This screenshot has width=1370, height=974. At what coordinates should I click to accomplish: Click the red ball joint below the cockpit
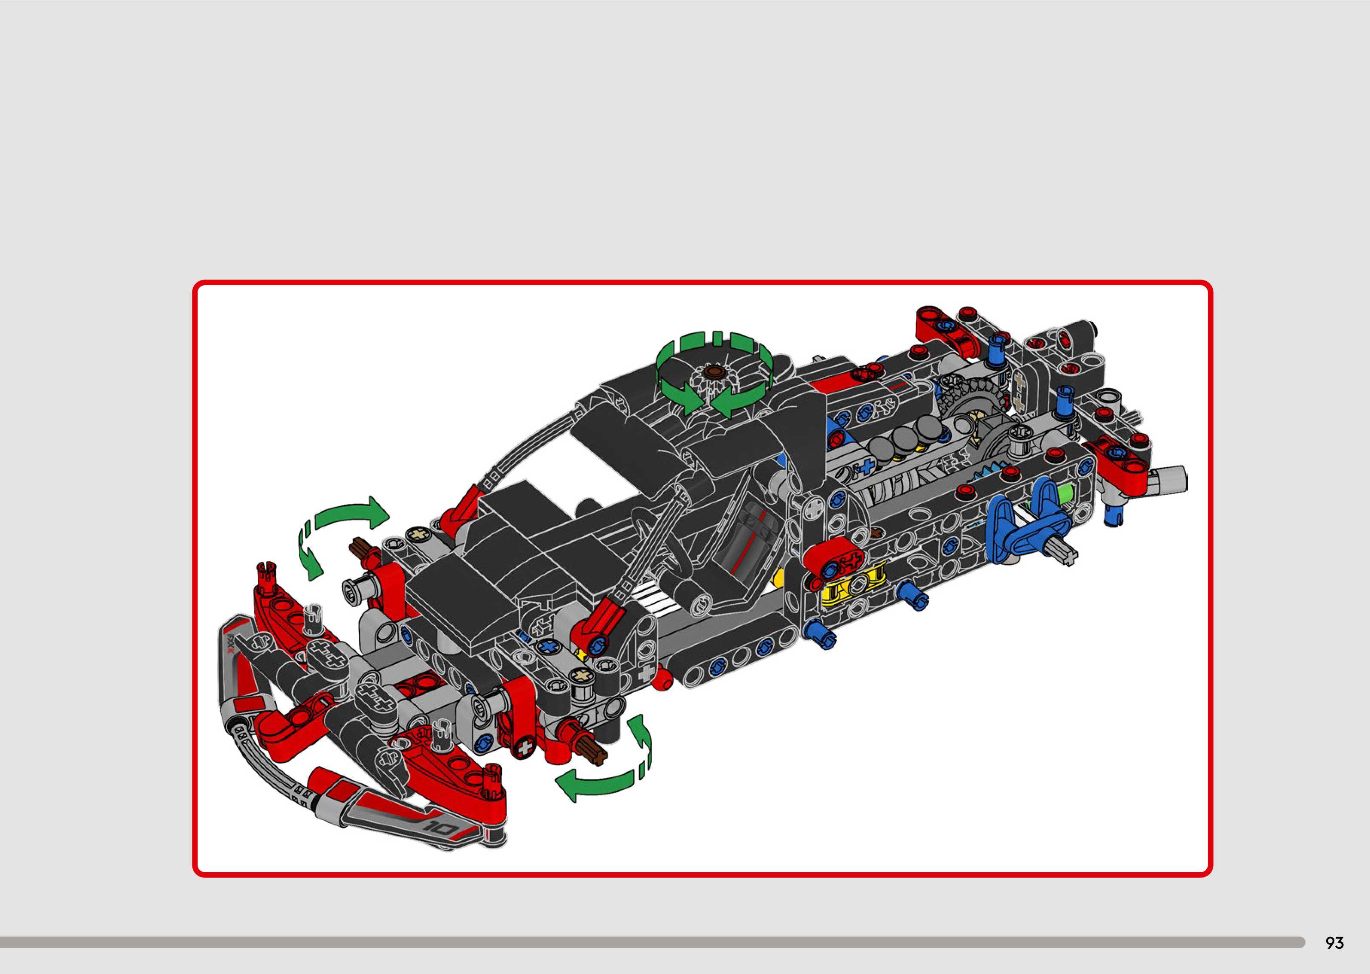[x=662, y=680]
